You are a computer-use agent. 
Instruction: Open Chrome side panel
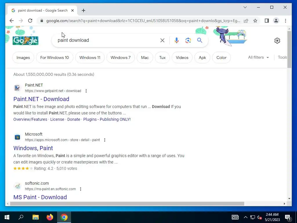267,21
